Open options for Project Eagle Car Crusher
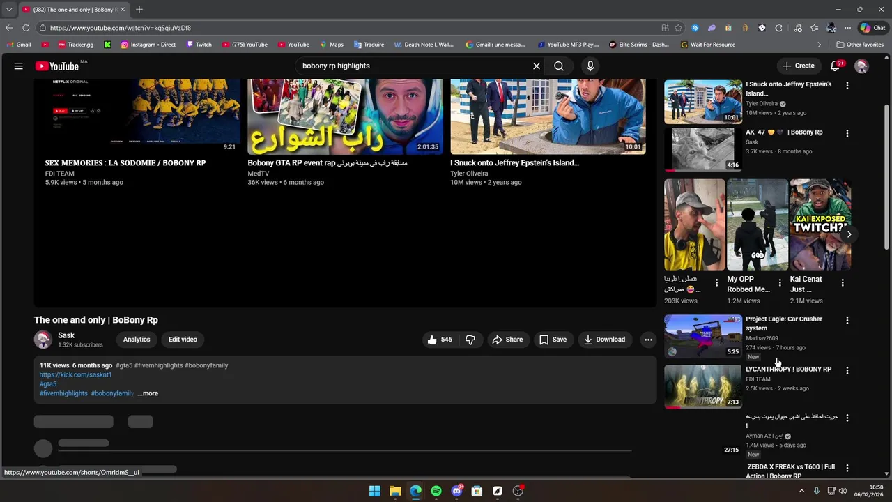Viewport: 892px width, 502px height. 847,320
